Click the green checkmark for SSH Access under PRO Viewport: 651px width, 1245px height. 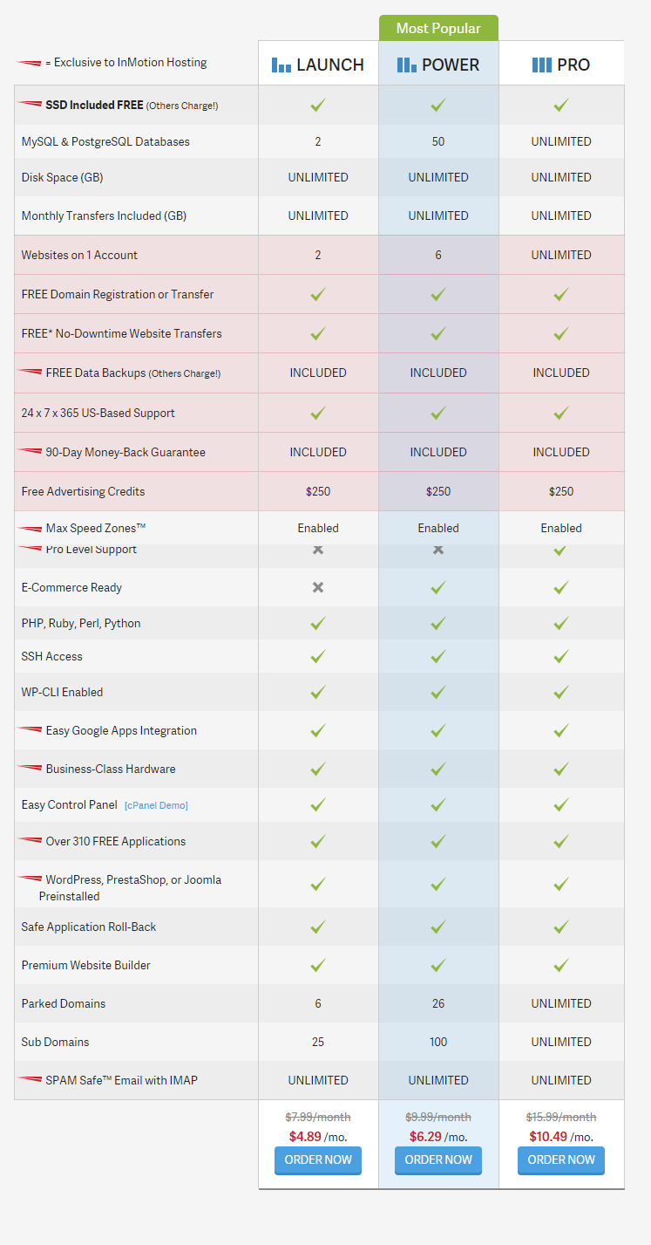(561, 656)
